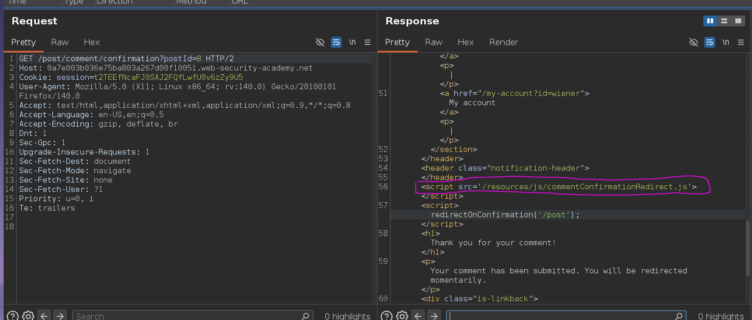Switch Response panel to Raw tab
752x320 pixels.
coord(434,42)
